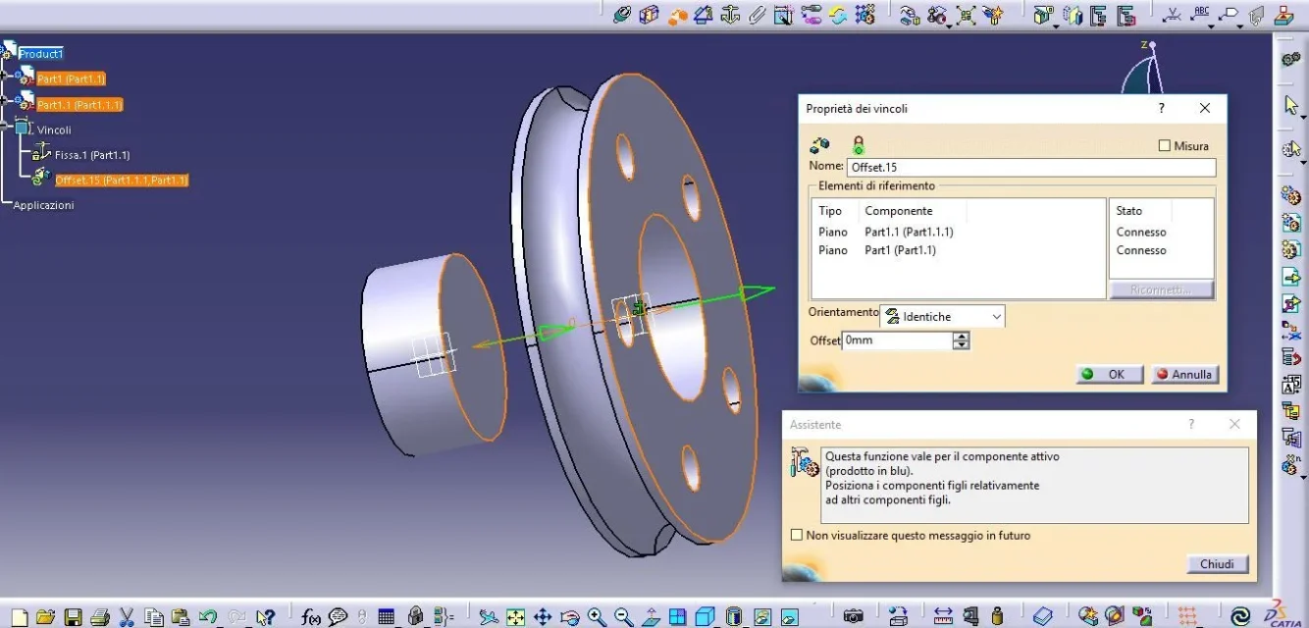Screen dimensions: 1309x628
Task: Click the compass at the top right of viewport
Action: pos(1144,69)
